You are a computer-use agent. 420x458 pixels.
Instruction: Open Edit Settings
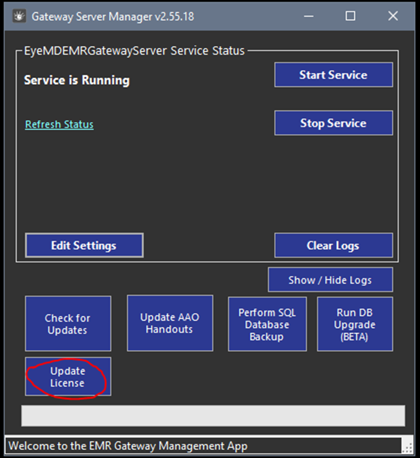[x=84, y=246]
